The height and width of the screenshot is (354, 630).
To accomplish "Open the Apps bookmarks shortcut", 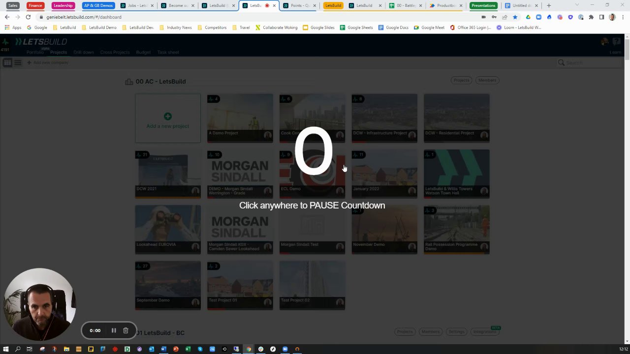I will pyautogui.click(x=13, y=28).
